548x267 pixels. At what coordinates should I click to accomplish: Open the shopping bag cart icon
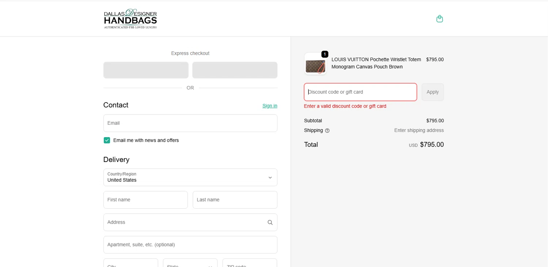tap(439, 19)
